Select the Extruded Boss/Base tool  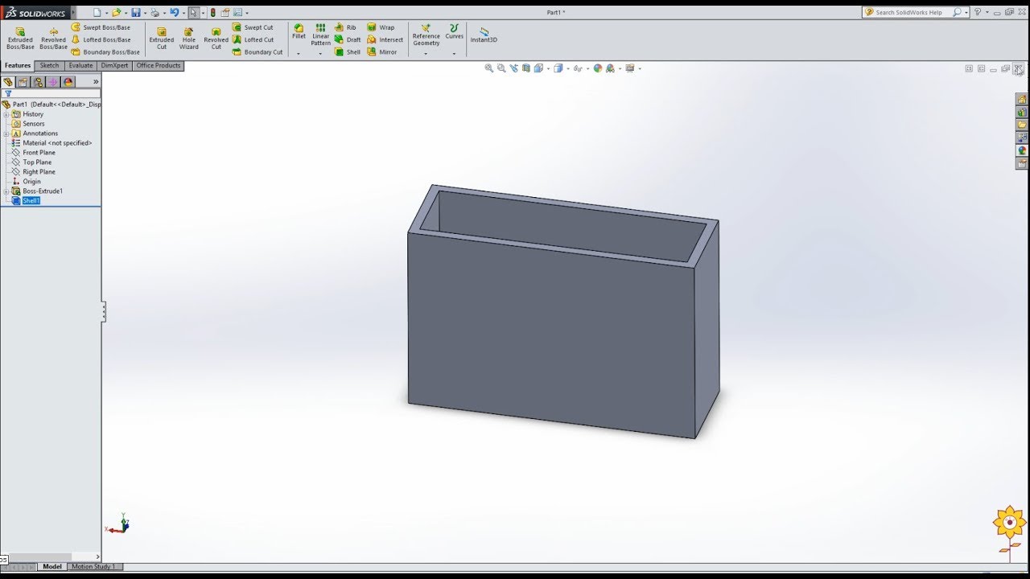[x=20, y=38]
